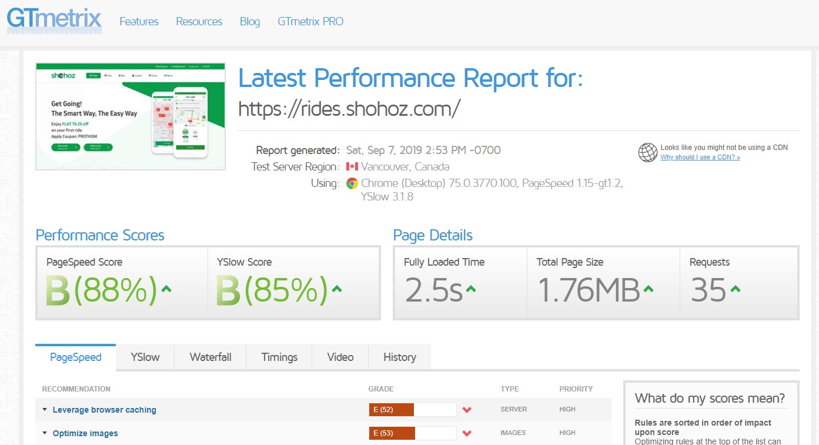Viewport: 819px width, 445px height.
Task: Switch to the YSlow tab
Action: pos(145,357)
